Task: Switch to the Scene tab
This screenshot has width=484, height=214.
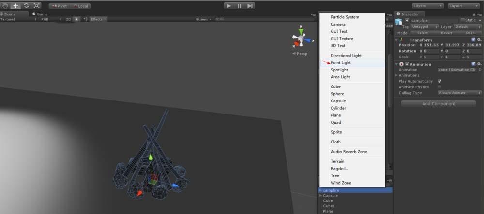Action: coord(14,14)
